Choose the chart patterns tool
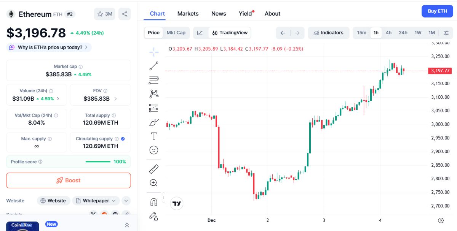 click(154, 94)
